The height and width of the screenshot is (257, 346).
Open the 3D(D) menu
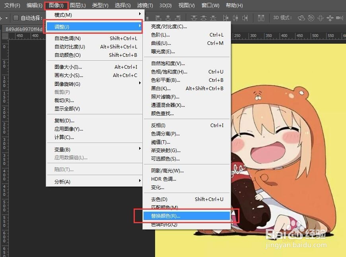(165, 5)
